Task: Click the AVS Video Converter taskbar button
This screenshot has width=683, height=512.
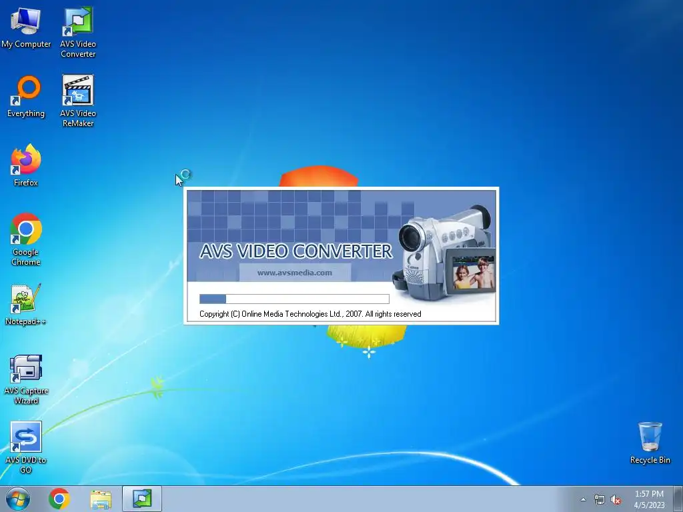Action: [142, 499]
